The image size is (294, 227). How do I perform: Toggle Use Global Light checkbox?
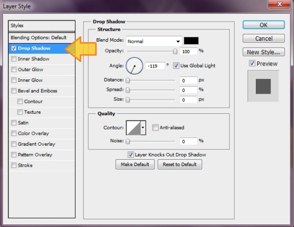(176, 66)
